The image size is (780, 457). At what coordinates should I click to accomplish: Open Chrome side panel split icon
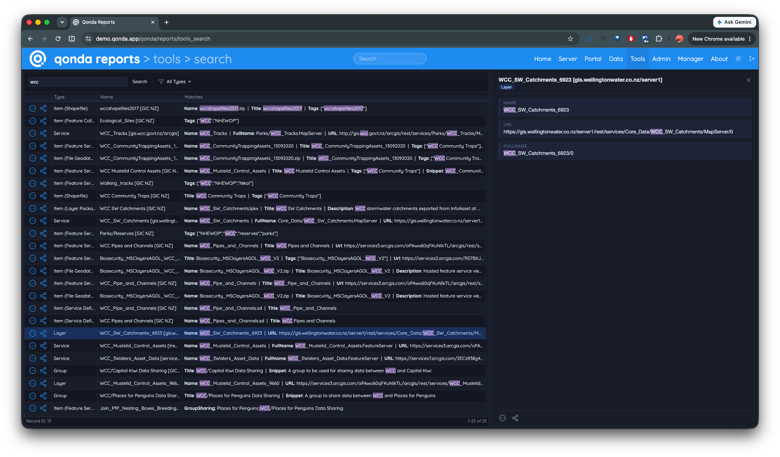[72, 39]
